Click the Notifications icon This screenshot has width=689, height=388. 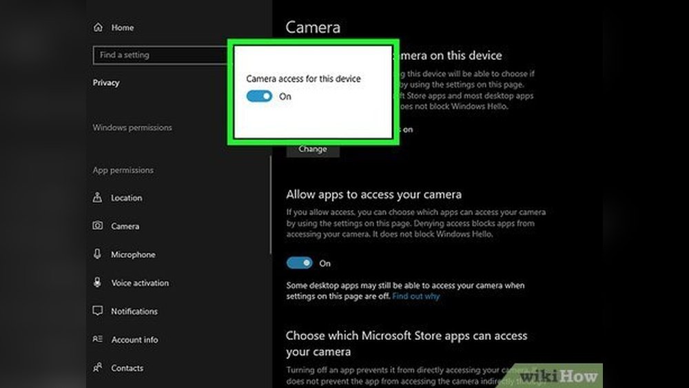(98, 311)
